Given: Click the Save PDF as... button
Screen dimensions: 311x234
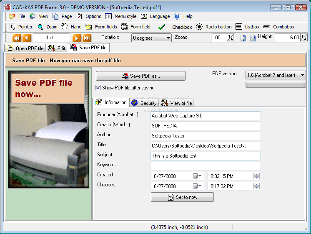Looking at the screenshot, I should coord(140,76).
